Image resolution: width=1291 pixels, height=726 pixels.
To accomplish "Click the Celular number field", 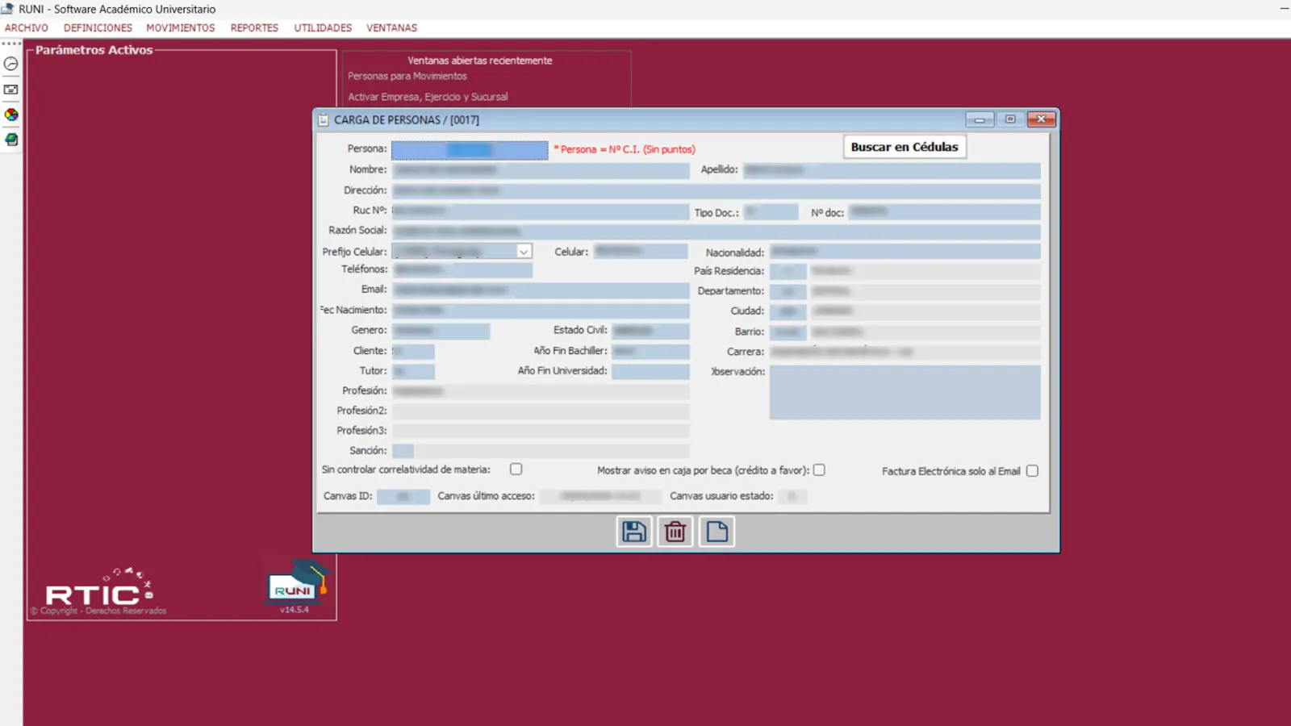I will 641,252.
